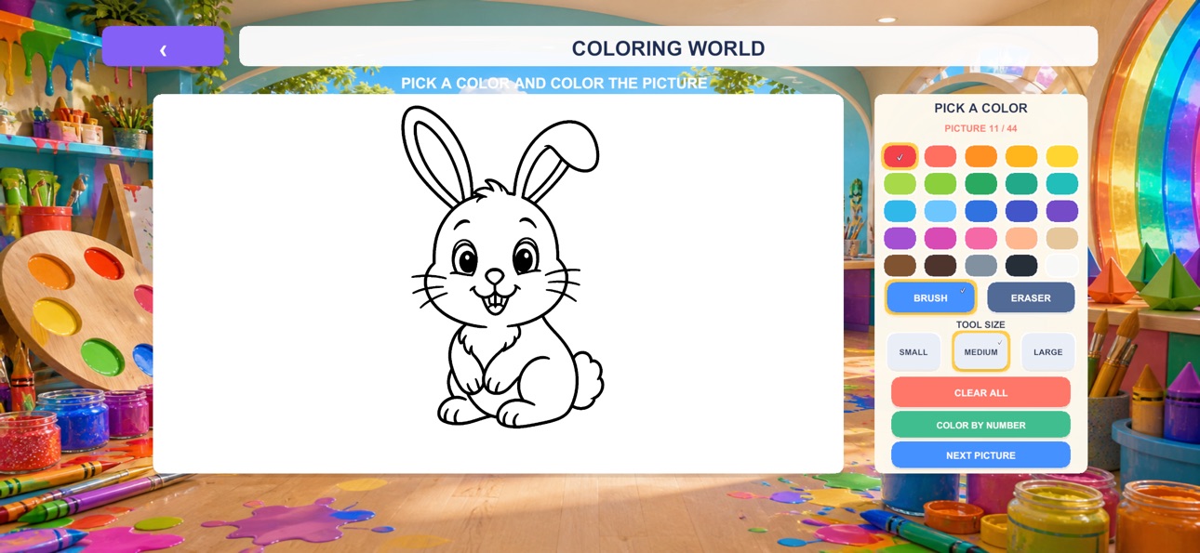This screenshot has width=1200, height=553.
Task: Select the gray color swatch
Action: [980, 266]
